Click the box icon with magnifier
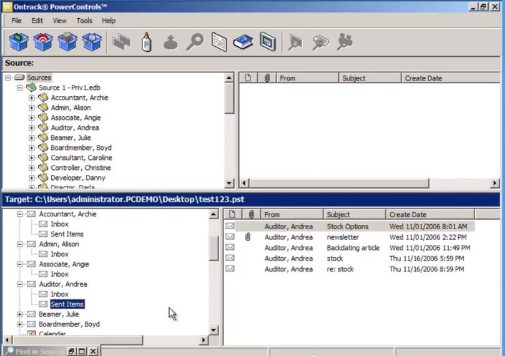The height and width of the screenshot is (356, 505). click(92, 42)
